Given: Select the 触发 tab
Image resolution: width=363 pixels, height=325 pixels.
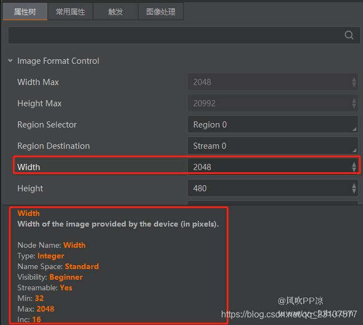Looking at the screenshot, I should (116, 11).
